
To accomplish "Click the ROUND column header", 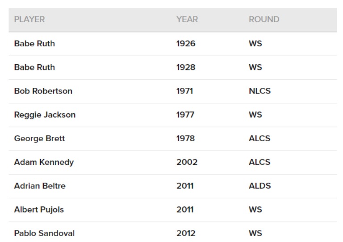I will [264, 20].
